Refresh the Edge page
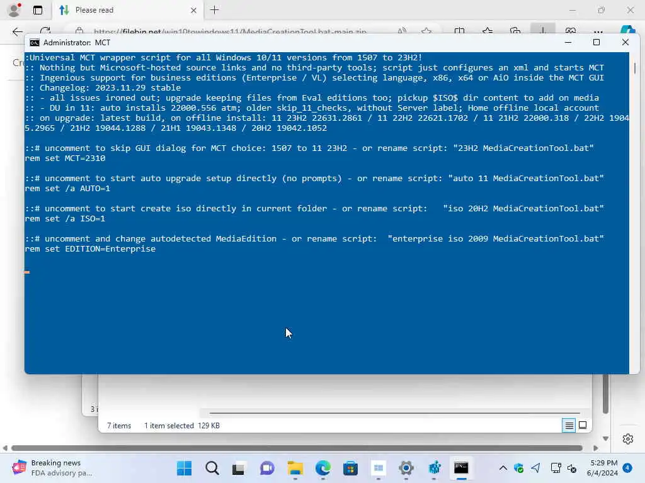This screenshot has width=645, height=483. (45, 31)
